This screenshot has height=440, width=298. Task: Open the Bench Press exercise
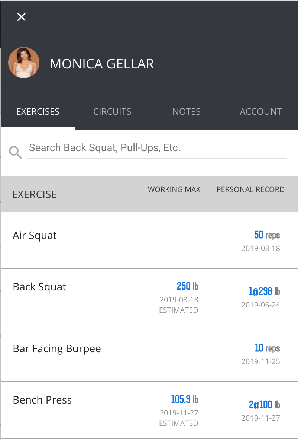point(149,410)
